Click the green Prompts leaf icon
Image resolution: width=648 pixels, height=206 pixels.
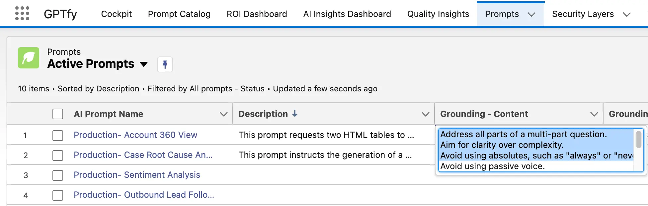(x=29, y=58)
